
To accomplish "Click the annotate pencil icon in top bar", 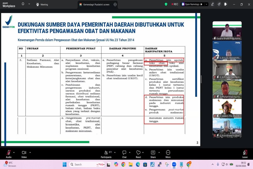I will pos(213,4).
